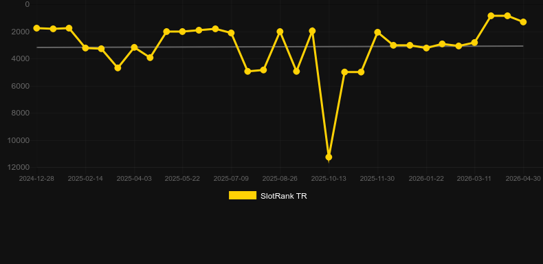The width and height of the screenshot is (543, 264).
Task: Click the y-axis label 2000
Action: [x=21, y=32]
